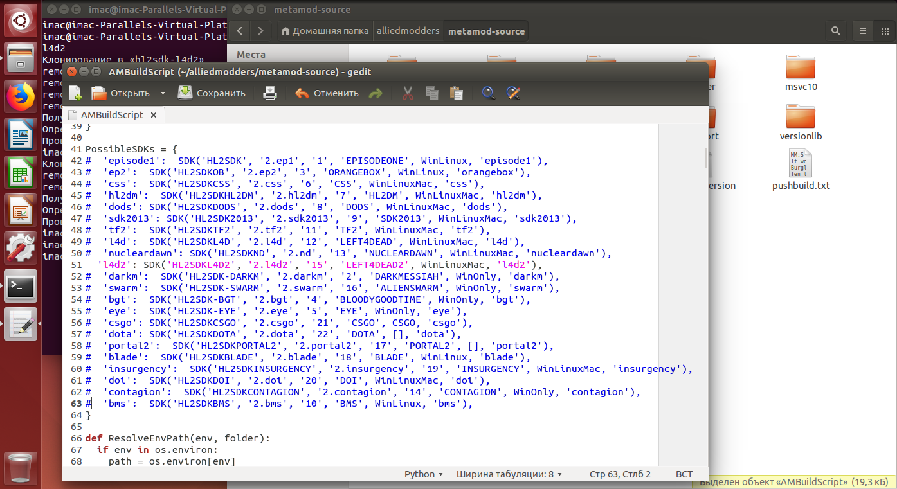Click the gedit text editor launcher icon

point(21,324)
